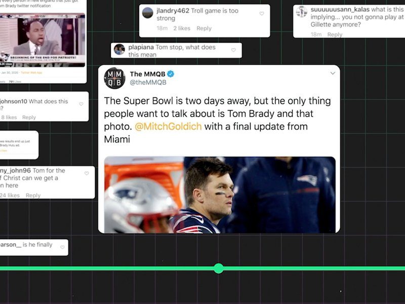This screenshot has width=405, height=304.
Task: View the '8 likes' count on the johnson10 comment
Action: pos(9,118)
